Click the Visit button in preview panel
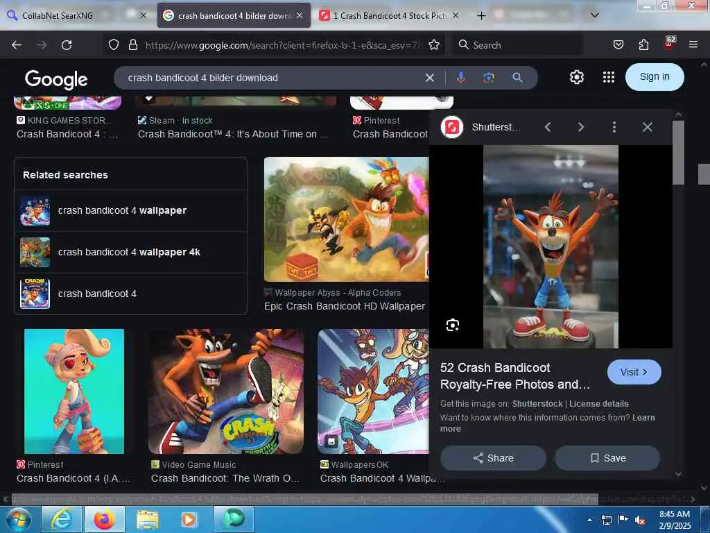The image size is (710, 533). point(634,372)
